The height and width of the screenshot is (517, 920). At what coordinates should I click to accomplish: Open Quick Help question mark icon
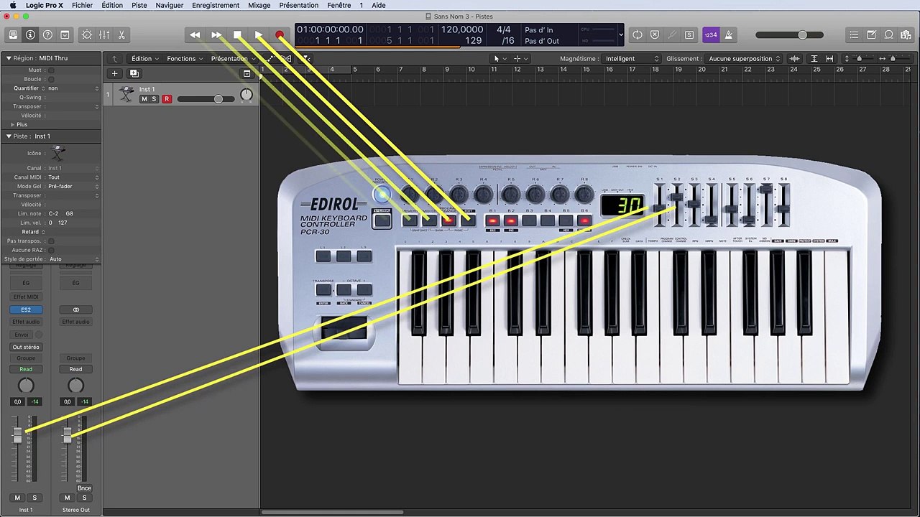click(47, 34)
